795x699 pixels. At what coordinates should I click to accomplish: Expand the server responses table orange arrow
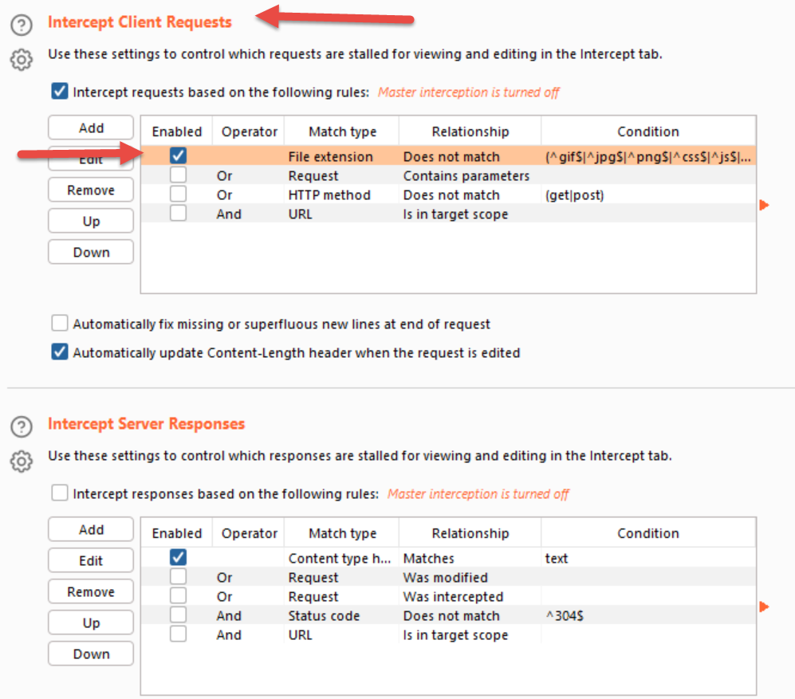[x=764, y=607]
